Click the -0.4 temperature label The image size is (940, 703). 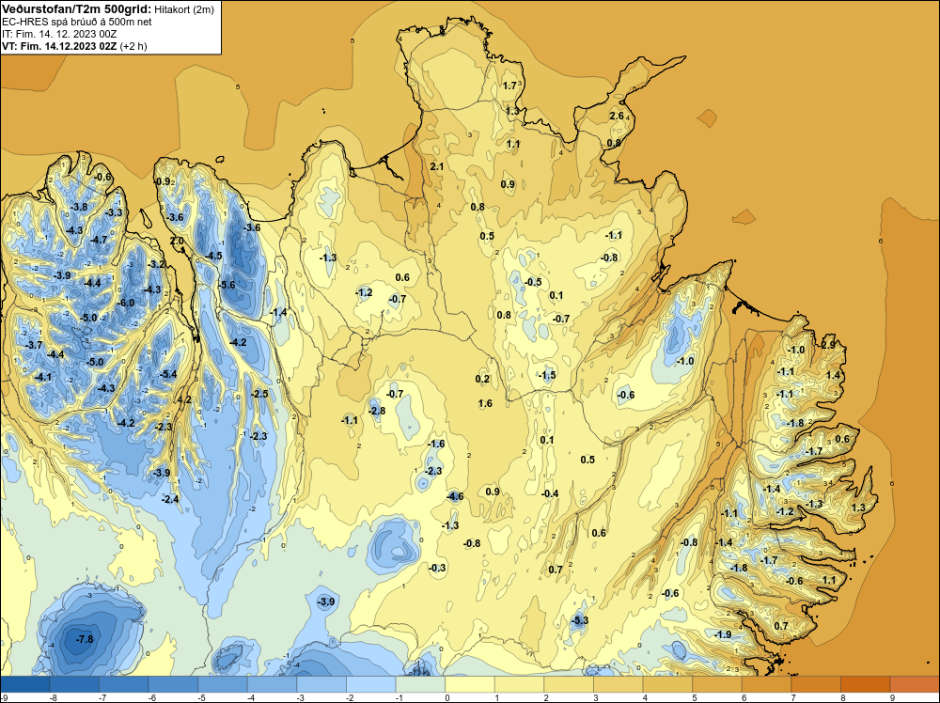tap(550, 493)
